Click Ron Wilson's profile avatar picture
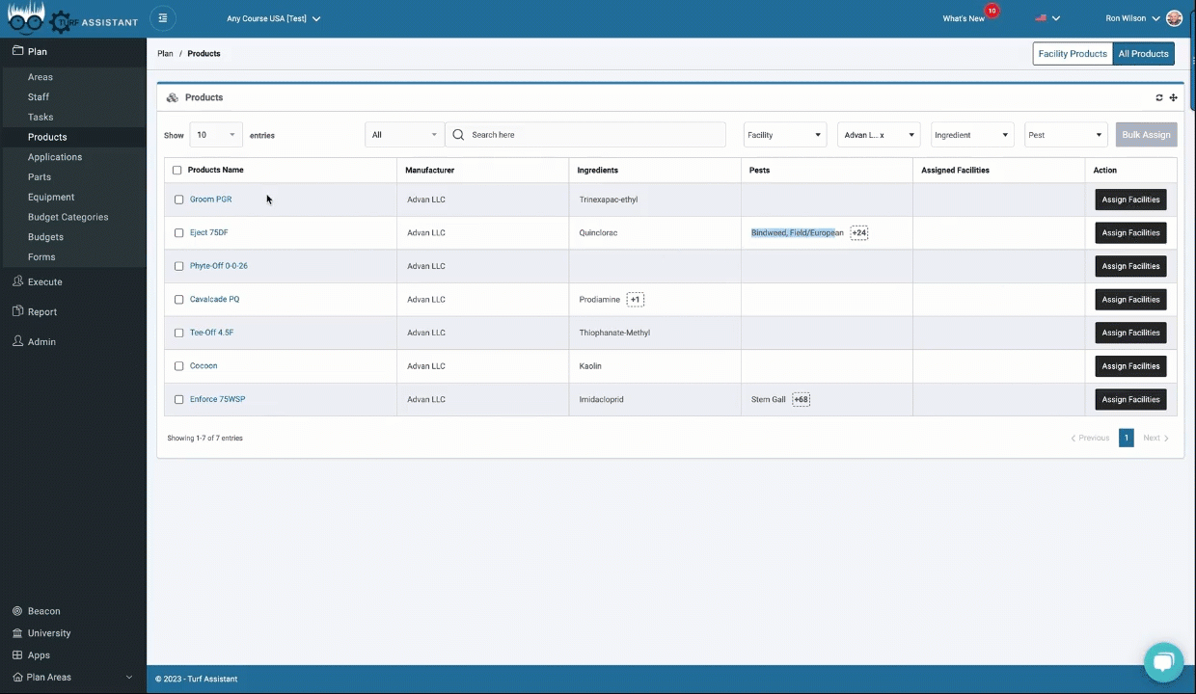The width and height of the screenshot is (1196, 694). 1174,17
